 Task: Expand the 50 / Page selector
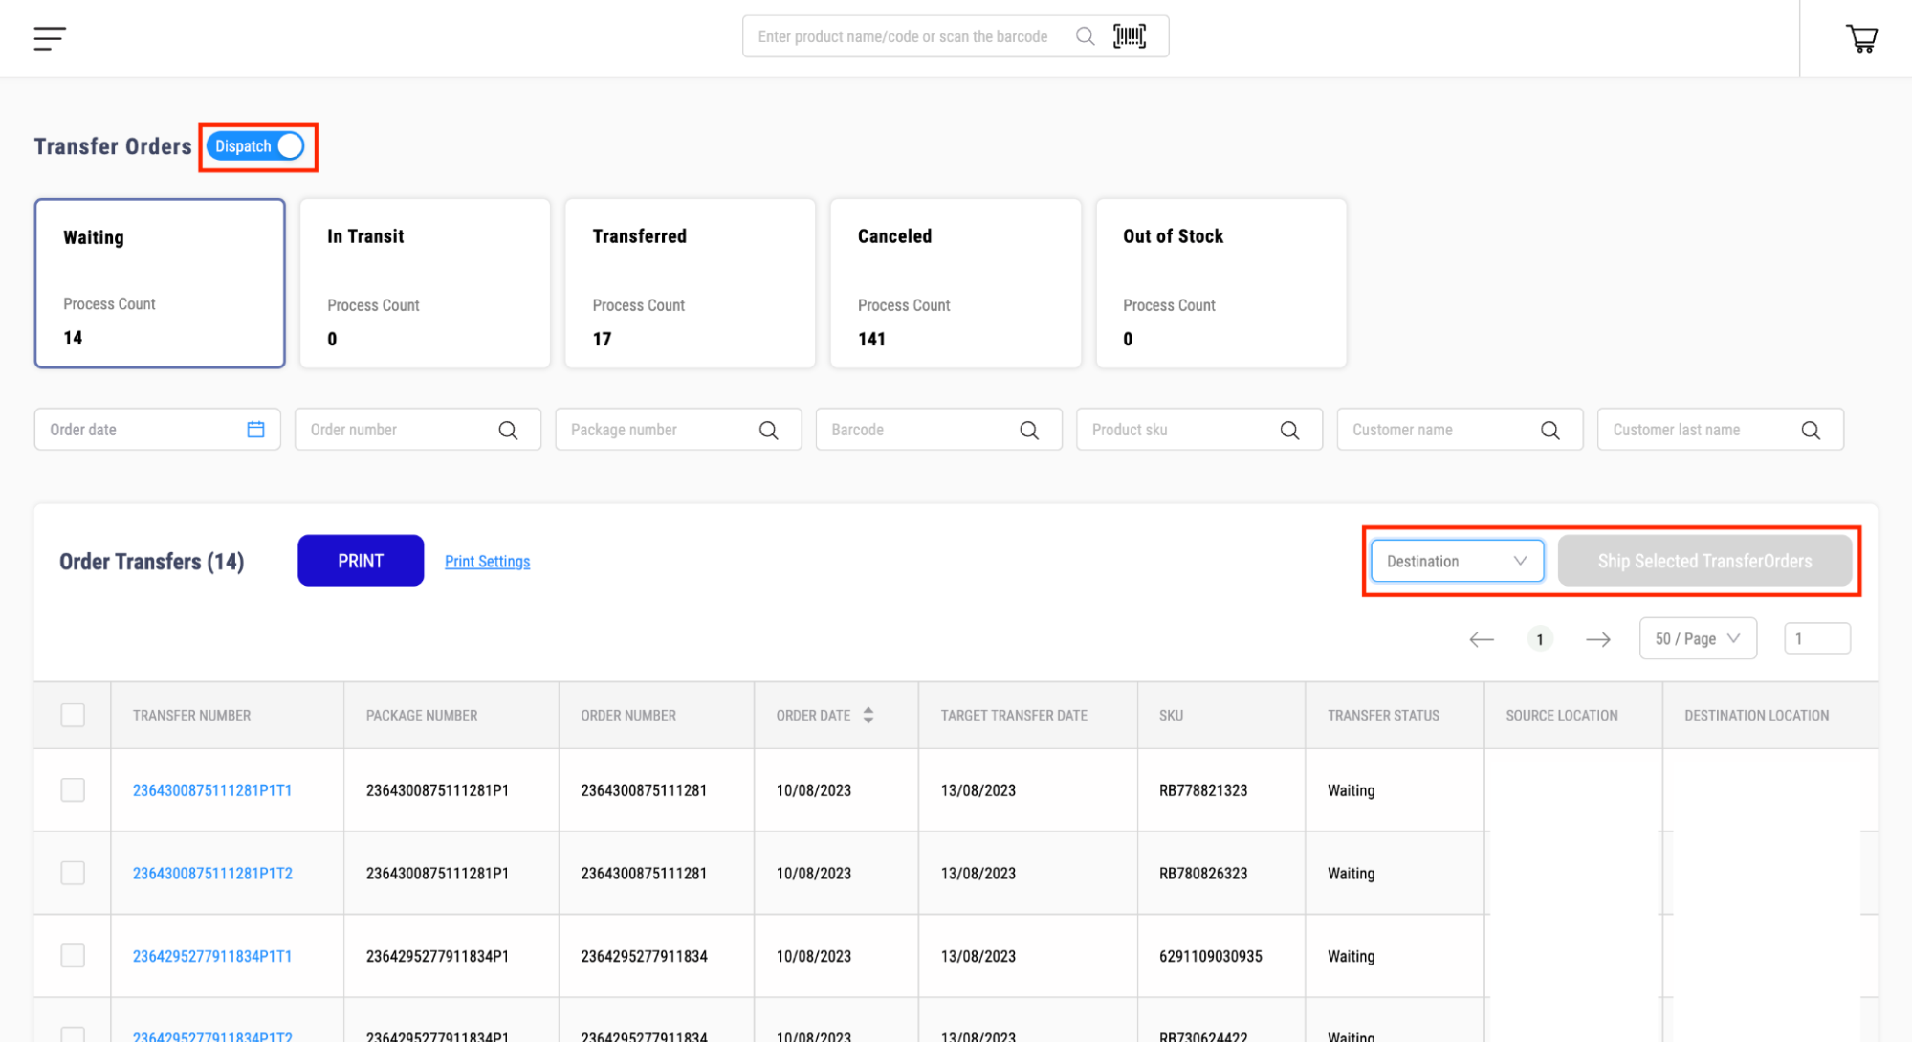[x=1698, y=639]
